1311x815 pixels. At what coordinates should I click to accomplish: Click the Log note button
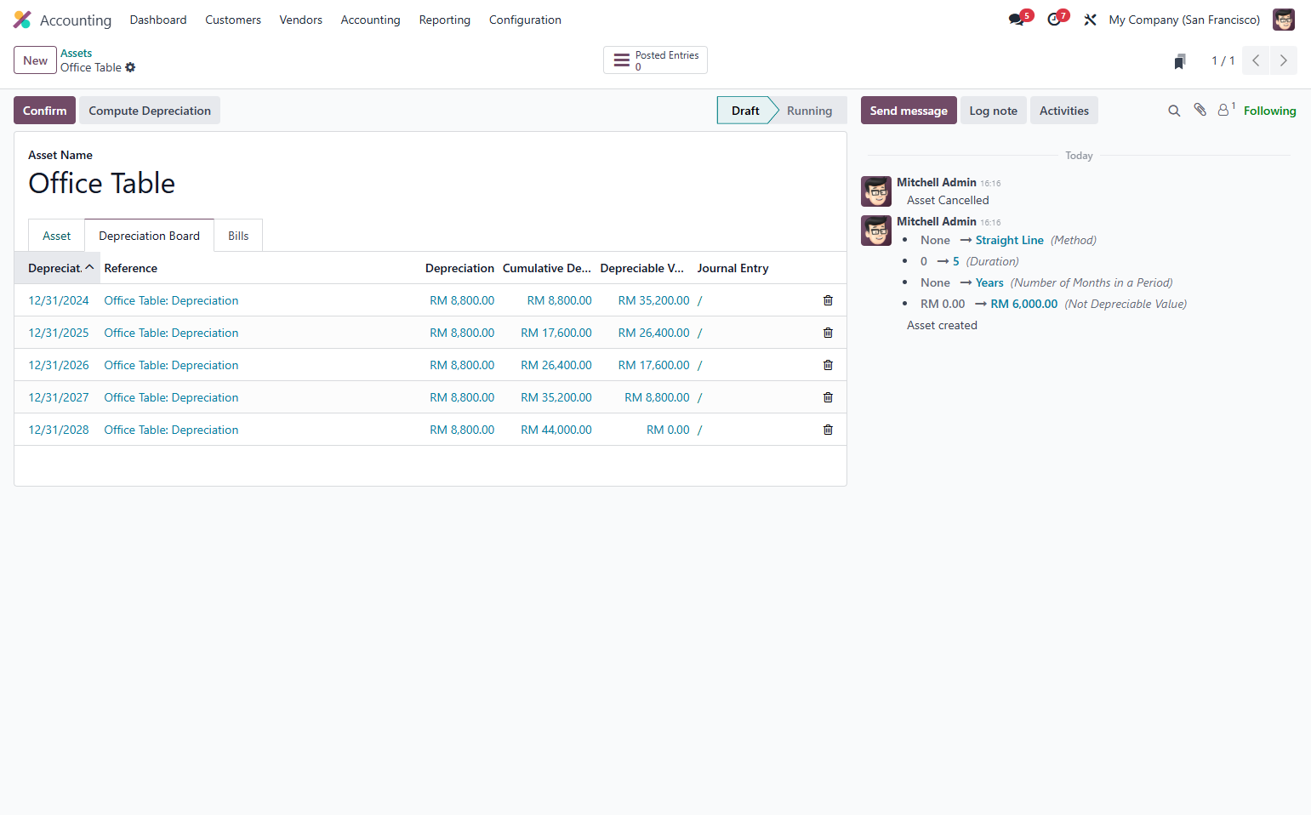(x=993, y=111)
